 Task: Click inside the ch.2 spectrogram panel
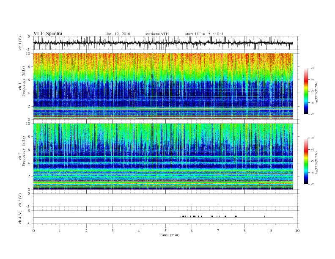(163, 156)
